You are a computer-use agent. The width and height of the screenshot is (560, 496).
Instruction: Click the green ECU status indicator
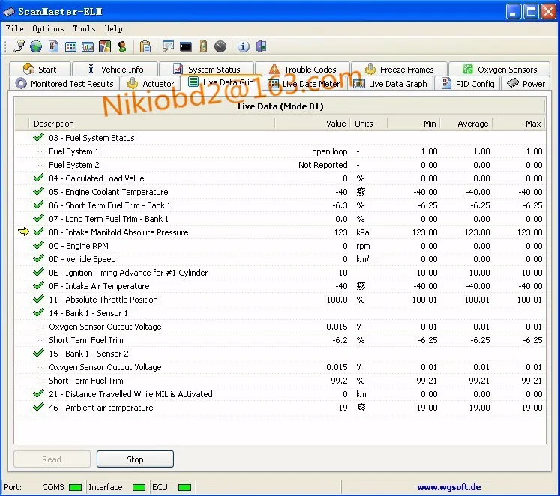click(x=184, y=487)
